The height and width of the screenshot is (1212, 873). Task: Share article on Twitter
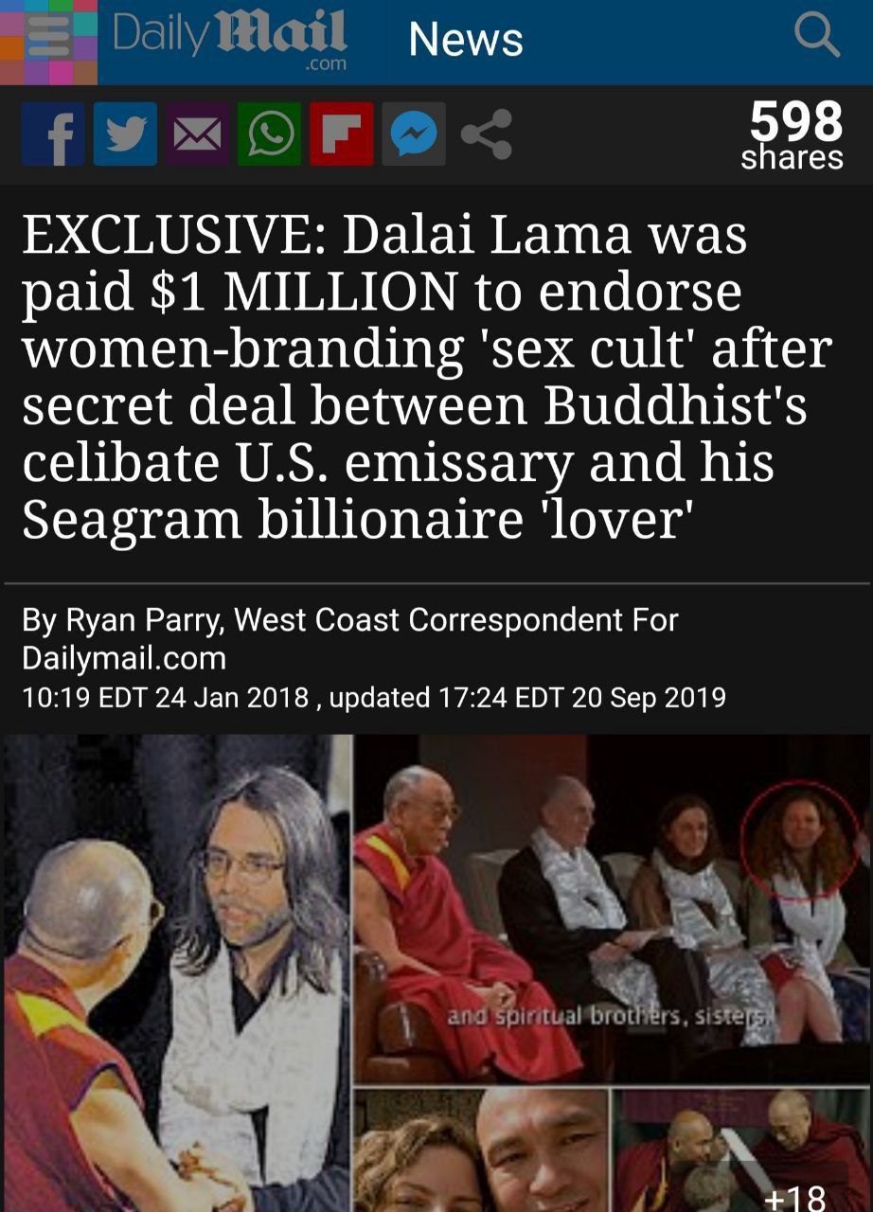pos(125,134)
